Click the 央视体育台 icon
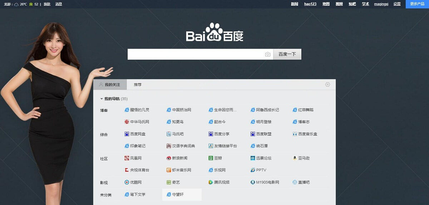The width and height of the screenshot is (429, 205). click(x=127, y=170)
